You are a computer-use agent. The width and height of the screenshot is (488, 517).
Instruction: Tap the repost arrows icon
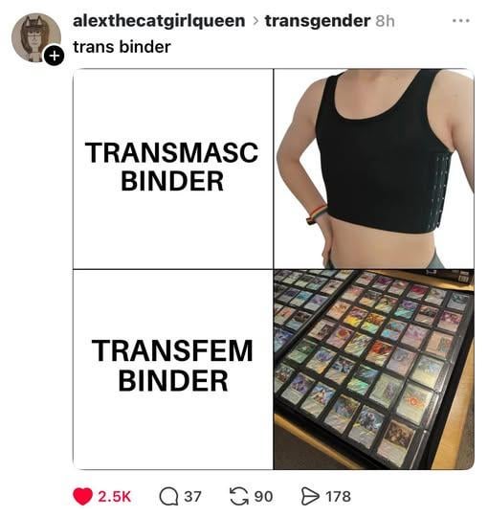(x=239, y=497)
